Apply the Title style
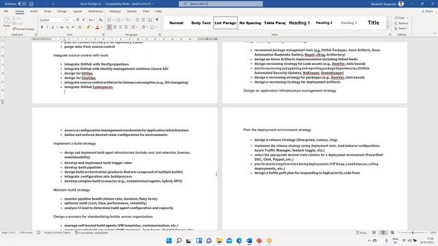This screenshot has width=438, height=246. 373,23
